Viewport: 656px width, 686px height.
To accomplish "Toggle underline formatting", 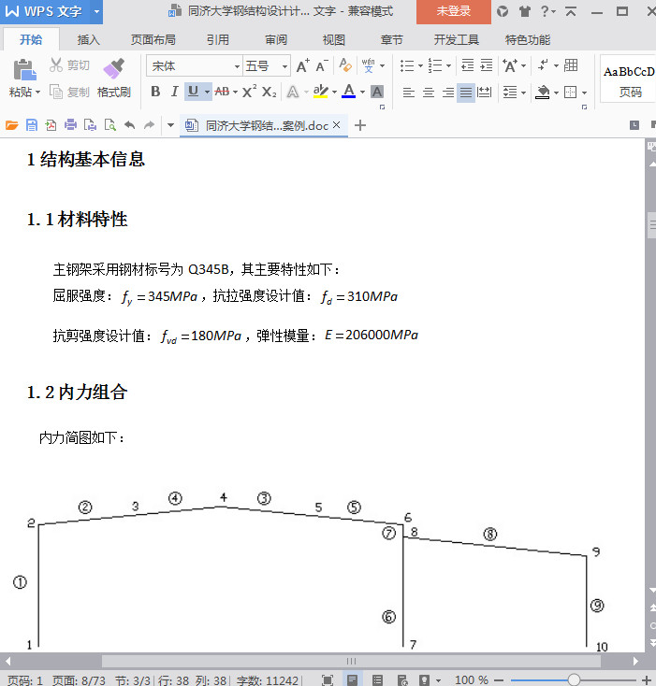I will click(x=193, y=92).
